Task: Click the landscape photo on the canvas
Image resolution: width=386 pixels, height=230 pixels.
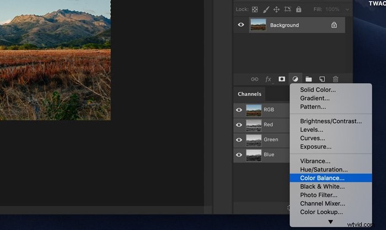Action: click(55, 60)
